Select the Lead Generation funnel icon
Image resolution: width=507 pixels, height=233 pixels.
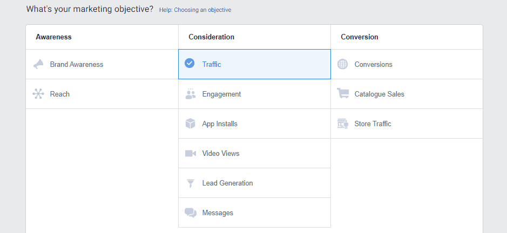coord(191,183)
